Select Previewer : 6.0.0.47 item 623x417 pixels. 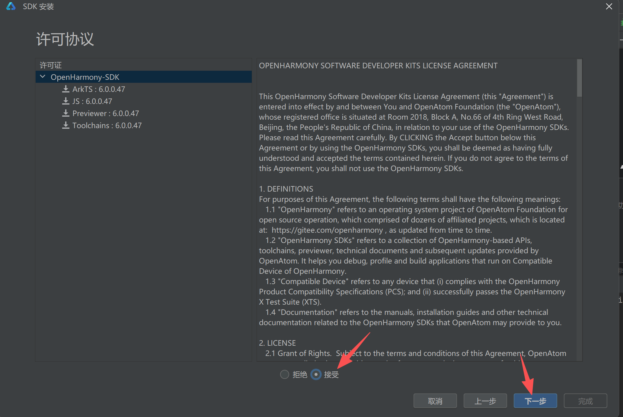pyautogui.click(x=106, y=113)
